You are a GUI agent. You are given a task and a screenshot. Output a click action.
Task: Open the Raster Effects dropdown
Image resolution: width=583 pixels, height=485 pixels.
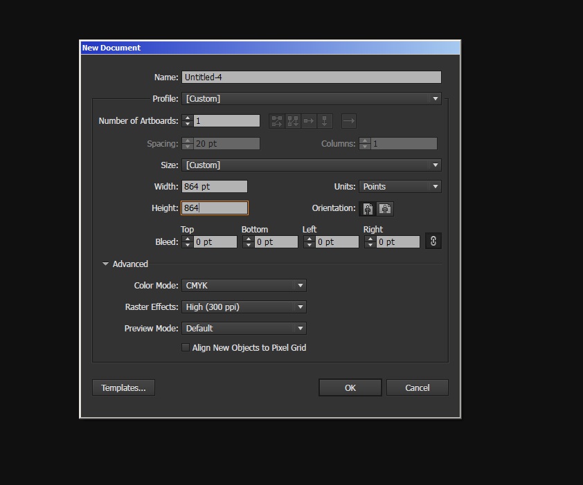[244, 307]
